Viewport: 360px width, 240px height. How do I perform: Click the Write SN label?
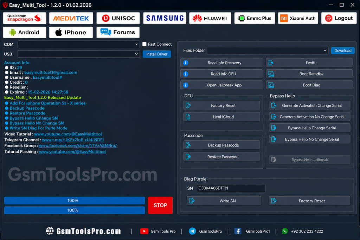tap(227, 201)
